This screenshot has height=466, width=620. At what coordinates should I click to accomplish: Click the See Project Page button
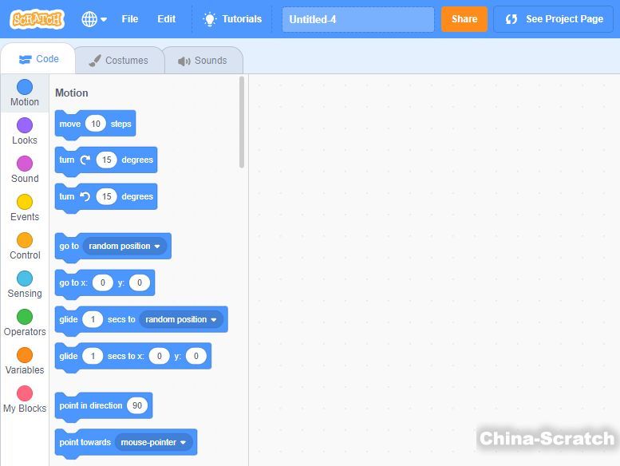pos(553,19)
